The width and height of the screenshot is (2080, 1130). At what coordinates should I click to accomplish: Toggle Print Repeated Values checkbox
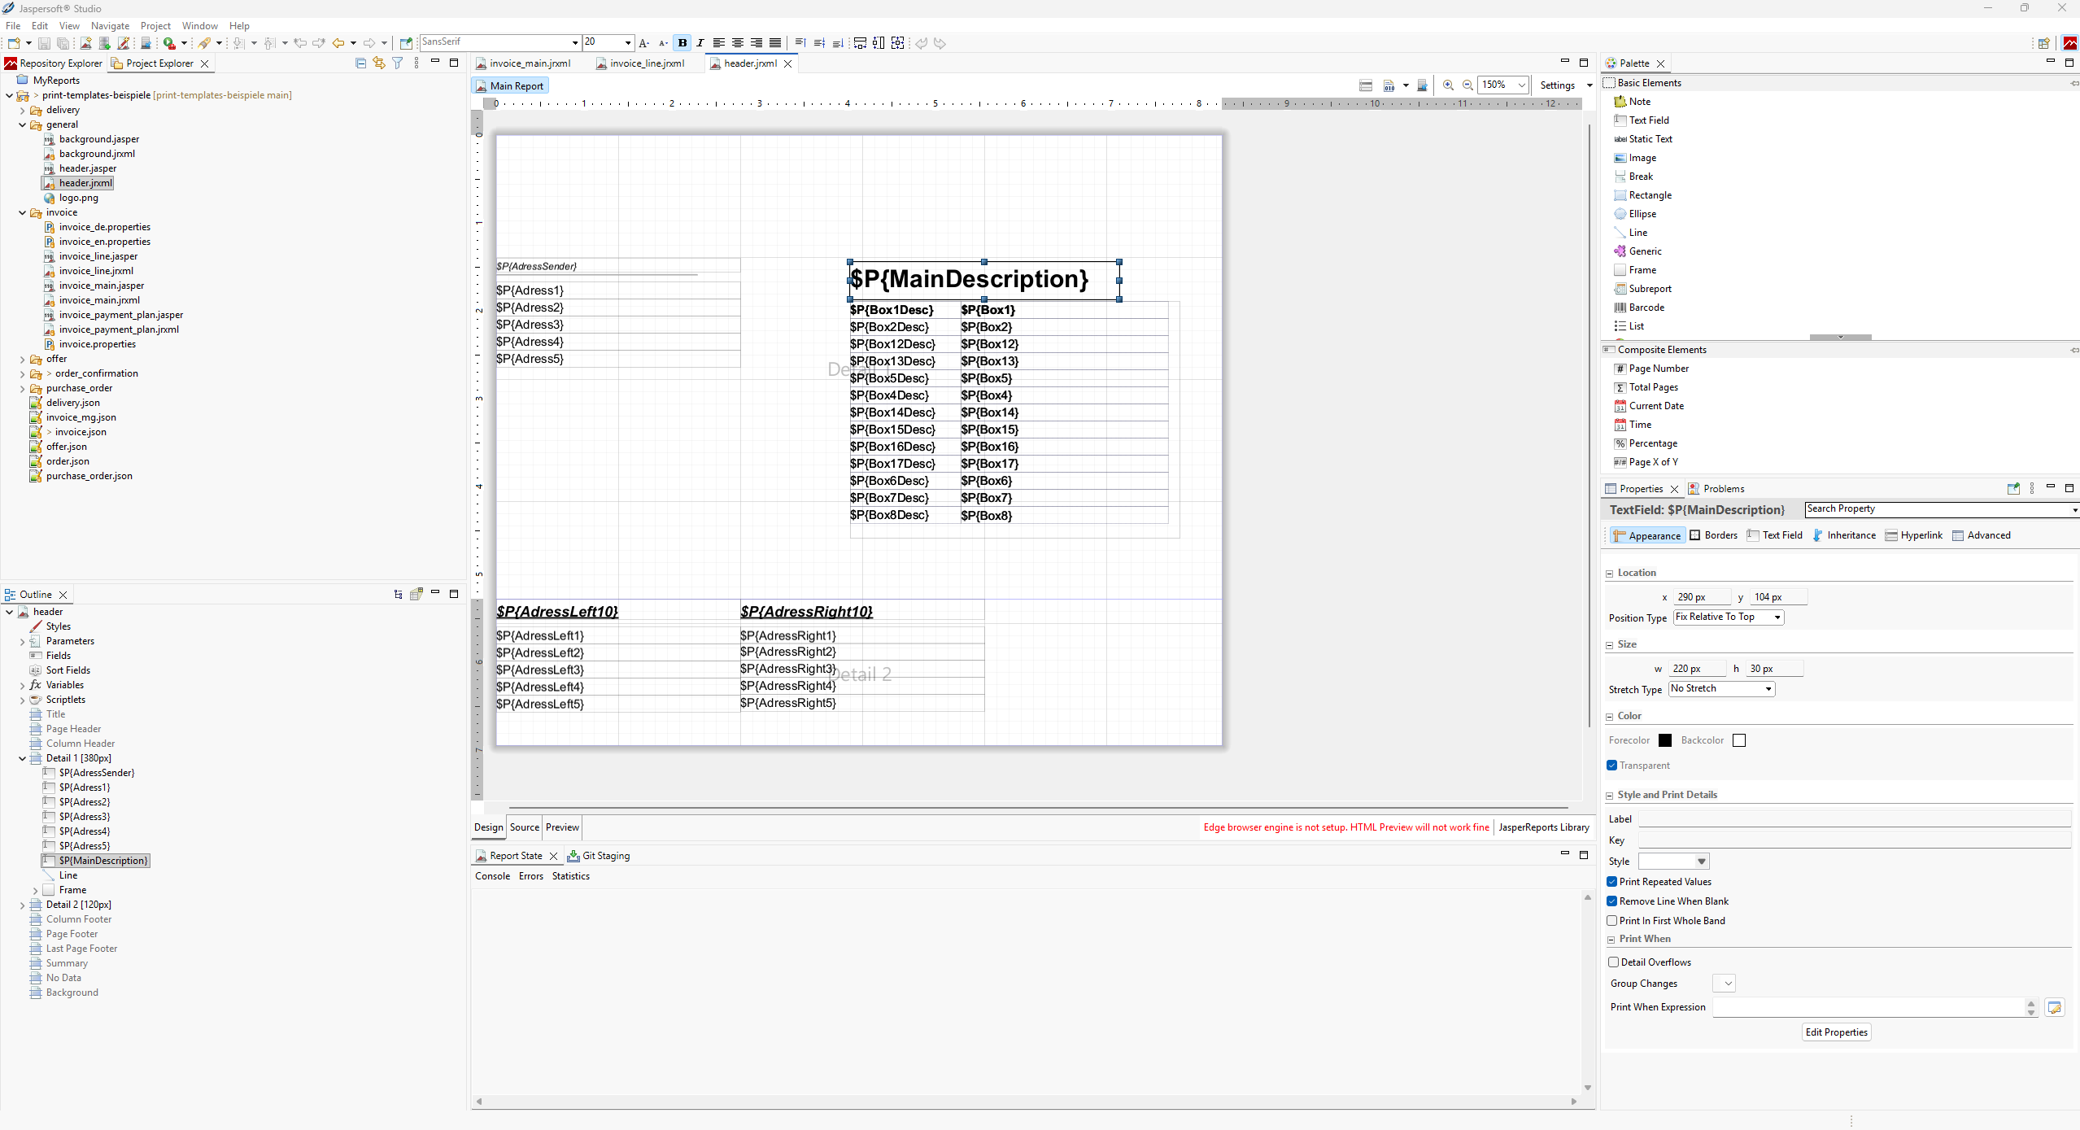1612,882
